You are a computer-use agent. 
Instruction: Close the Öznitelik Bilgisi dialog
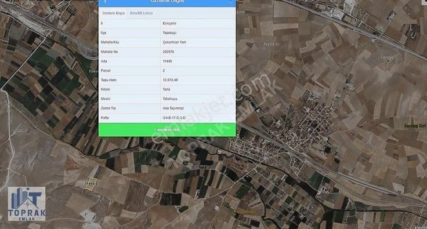tap(230, 1)
